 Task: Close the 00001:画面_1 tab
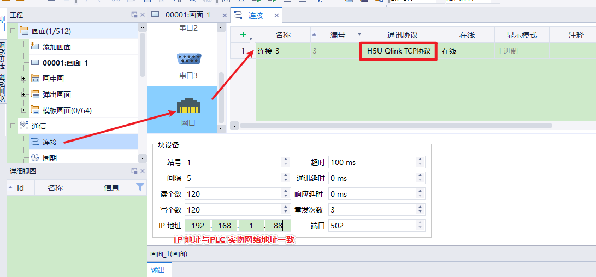click(225, 16)
